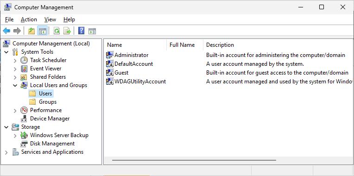Click the Refresh toolbar icon
This screenshot has width=354, height=176.
pos(57,31)
